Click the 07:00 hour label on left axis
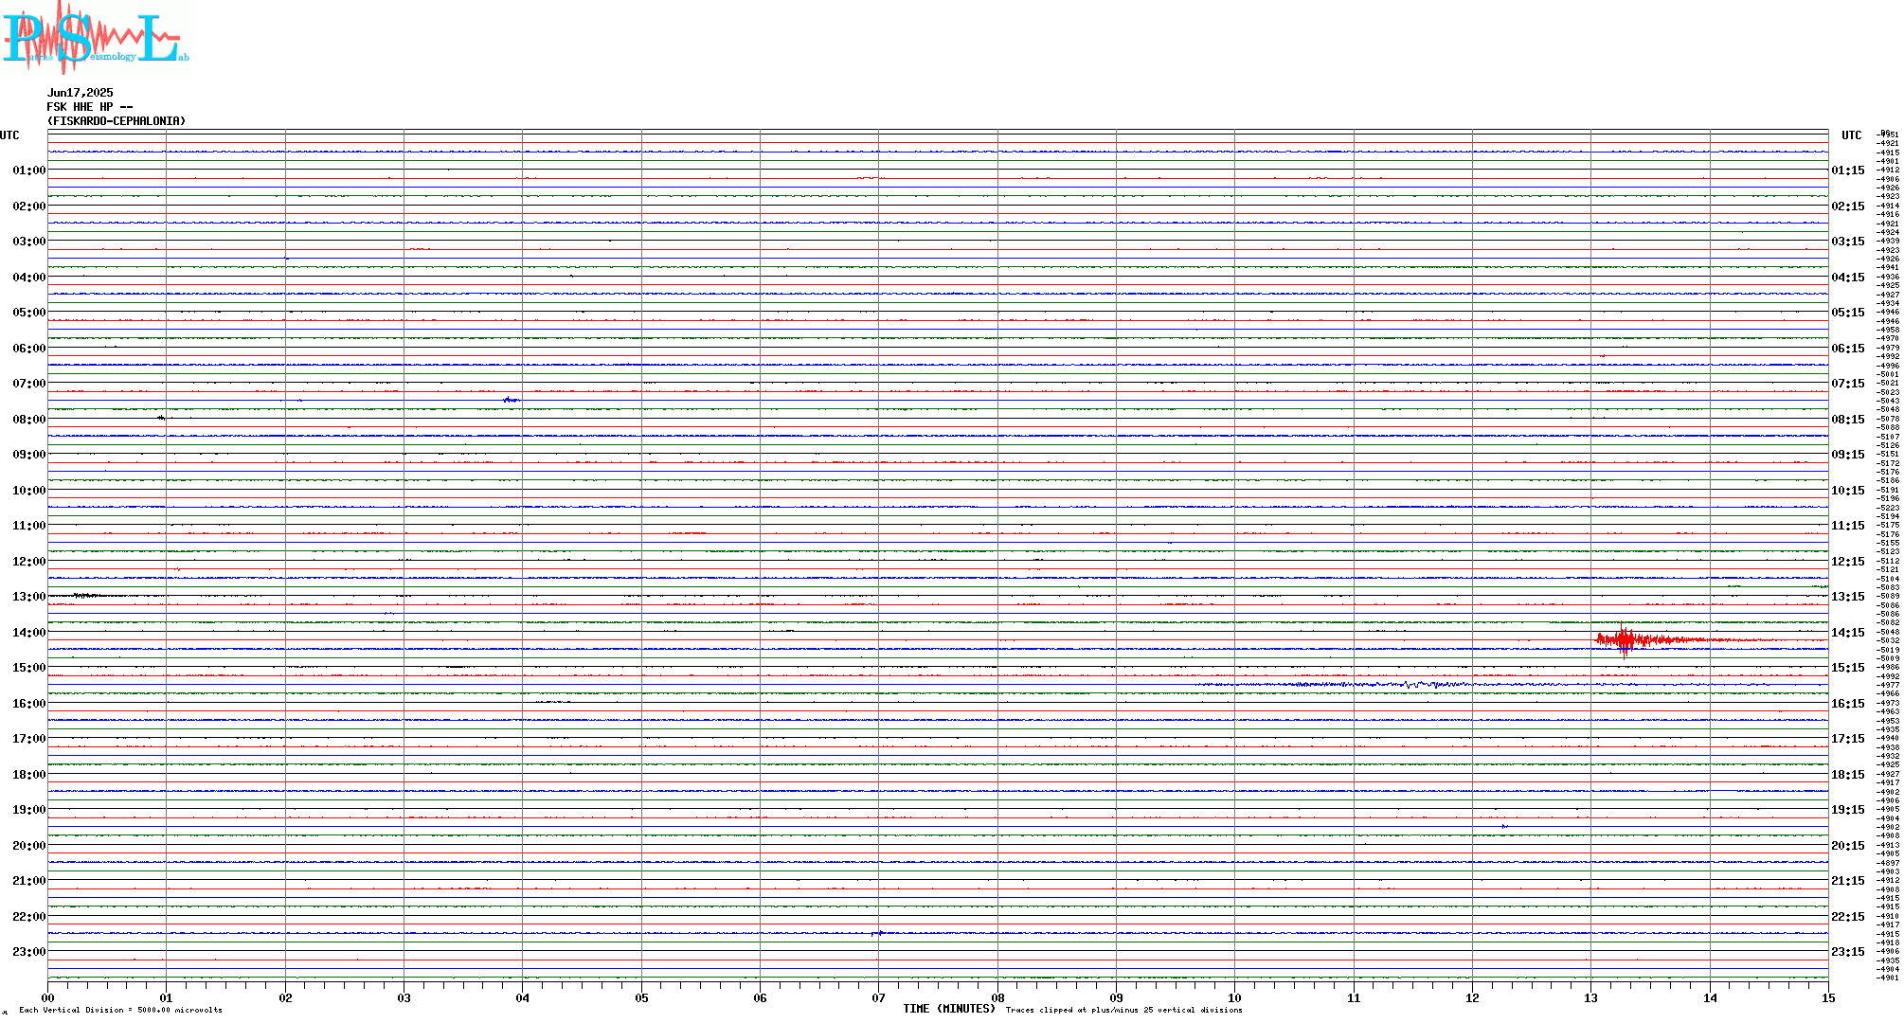The height and width of the screenshot is (1023, 1904). coord(29,384)
